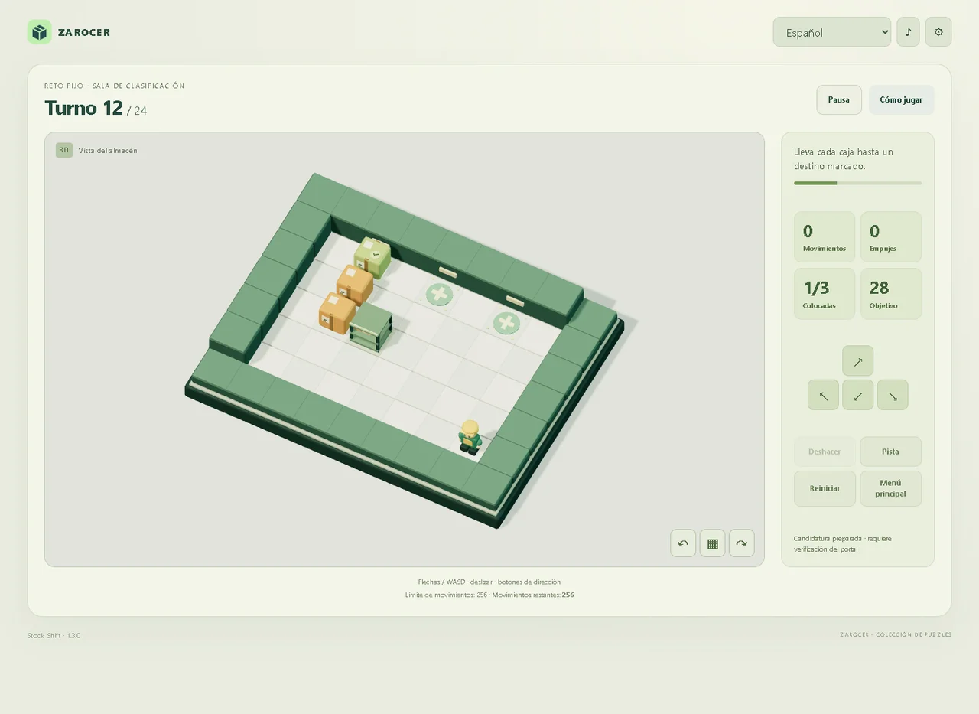Click the worker character on the board
Image resolution: width=979 pixels, height=714 pixels.
[470, 437]
